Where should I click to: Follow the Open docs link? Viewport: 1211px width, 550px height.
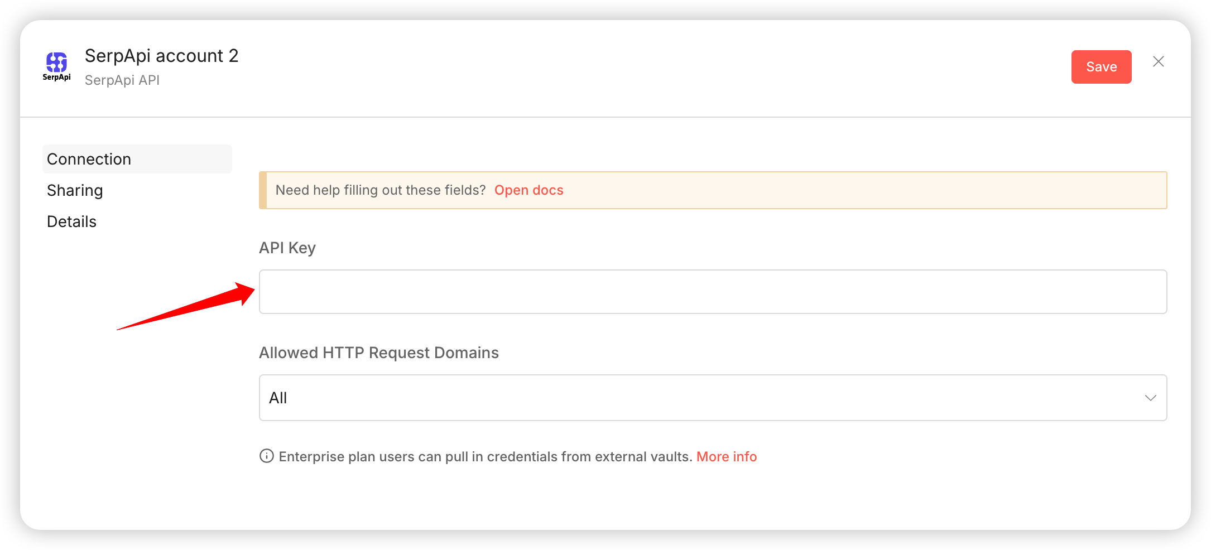tap(528, 190)
